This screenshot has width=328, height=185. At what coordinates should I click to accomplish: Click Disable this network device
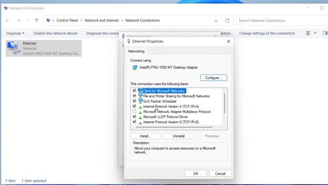pyautogui.click(x=55, y=33)
